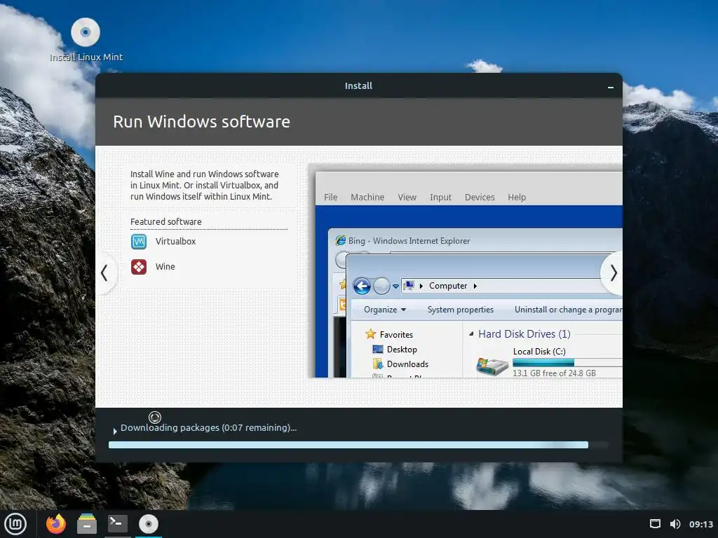Click the installation progress bar
Image resolution: width=718 pixels, height=538 pixels.
pos(358,445)
